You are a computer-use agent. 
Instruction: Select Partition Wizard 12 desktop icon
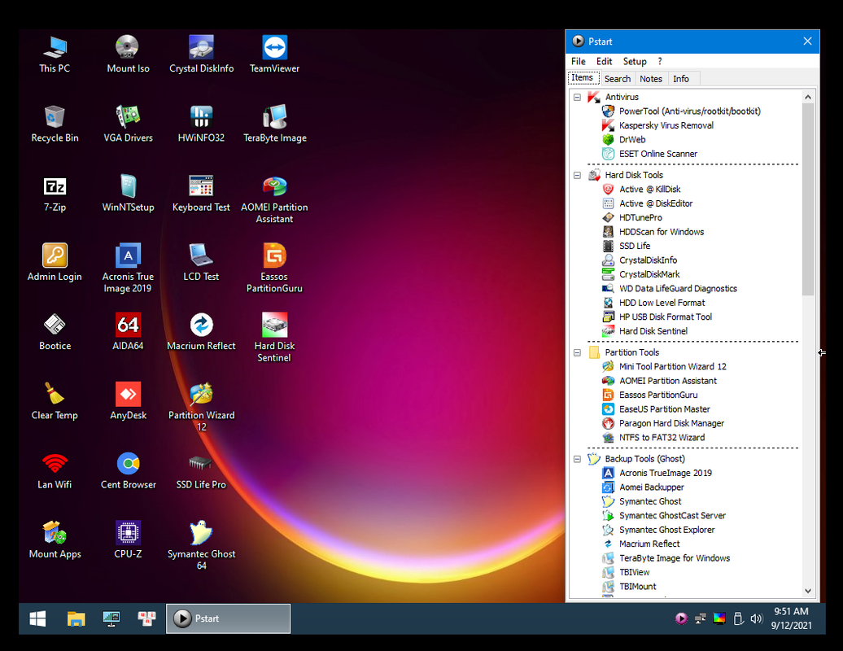[201, 406]
